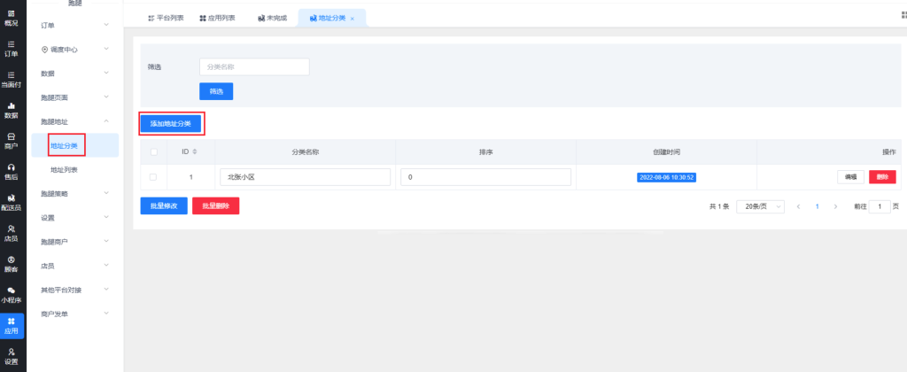Viewport: 907px width, 372px height.
Task: Expand the 调度中心 sidebar section
Action: tap(74, 50)
